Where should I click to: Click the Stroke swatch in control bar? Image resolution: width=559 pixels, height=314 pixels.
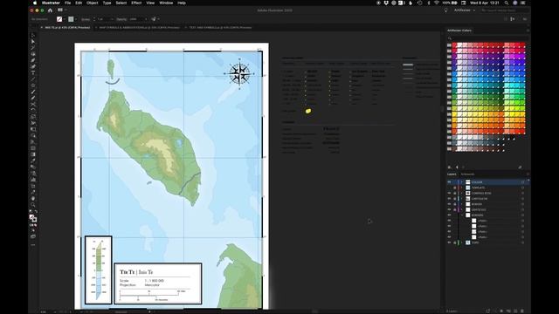click(71, 19)
